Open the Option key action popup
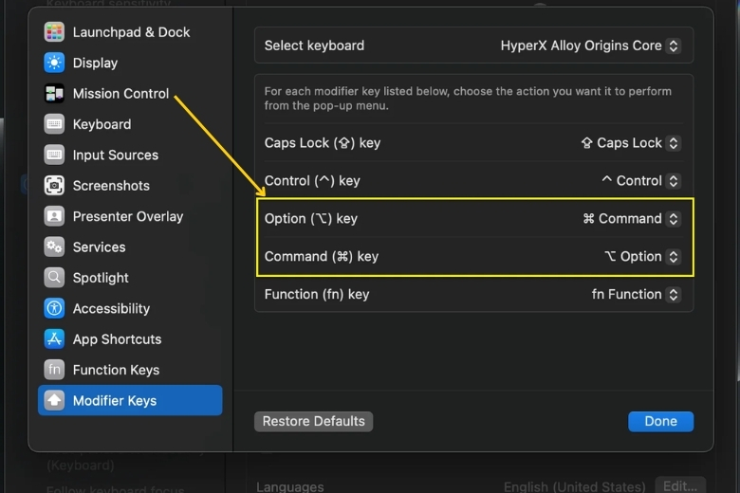The height and width of the screenshot is (493, 740). point(632,218)
